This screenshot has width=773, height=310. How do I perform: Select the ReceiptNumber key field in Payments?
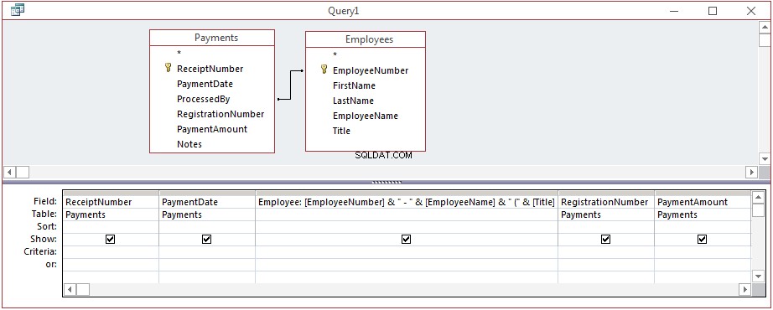[210, 69]
